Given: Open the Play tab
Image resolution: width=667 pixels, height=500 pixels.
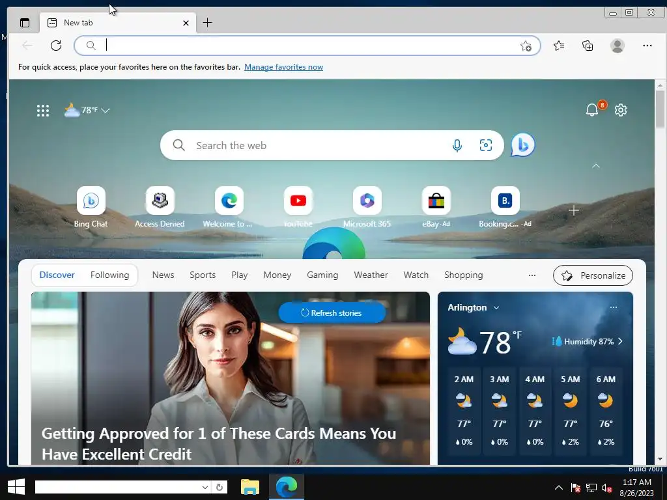Looking at the screenshot, I should tap(240, 275).
